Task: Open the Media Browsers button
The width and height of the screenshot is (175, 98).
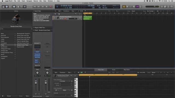Action: (172, 7)
